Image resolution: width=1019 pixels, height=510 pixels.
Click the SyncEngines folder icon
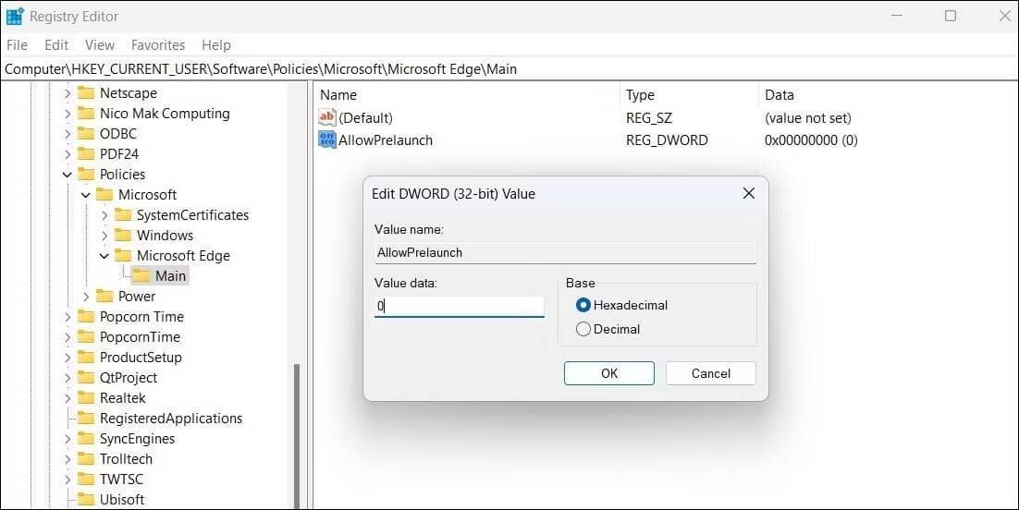pos(86,439)
